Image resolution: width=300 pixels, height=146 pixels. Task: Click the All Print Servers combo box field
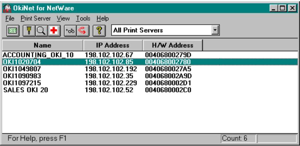coord(165,30)
